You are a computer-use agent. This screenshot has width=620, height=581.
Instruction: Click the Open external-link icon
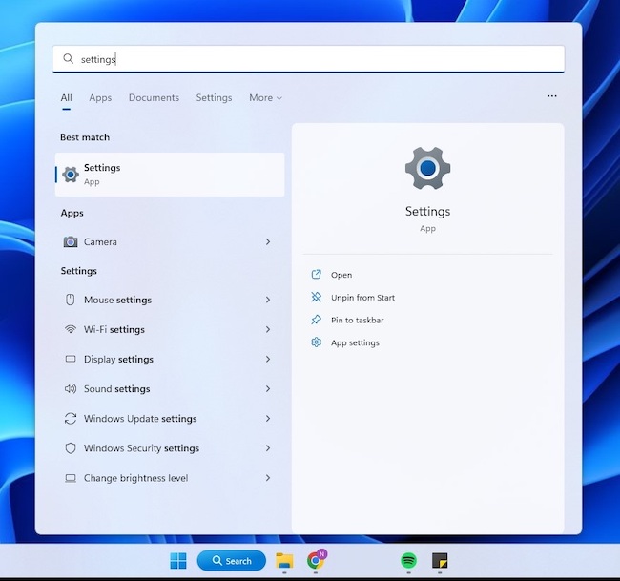pyautogui.click(x=316, y=275)
